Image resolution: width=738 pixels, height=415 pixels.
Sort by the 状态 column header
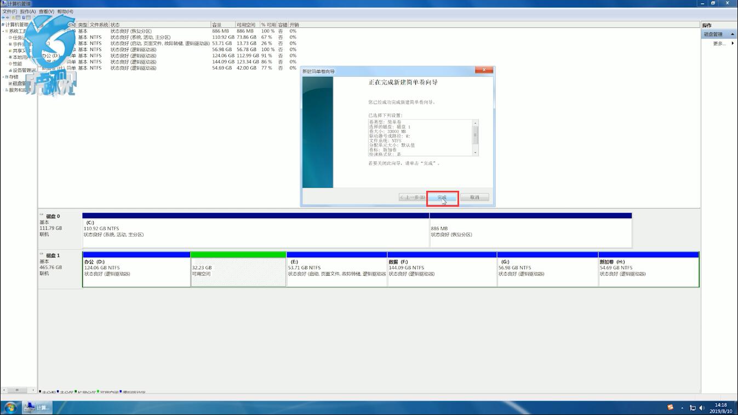click(x=160, y=25)
